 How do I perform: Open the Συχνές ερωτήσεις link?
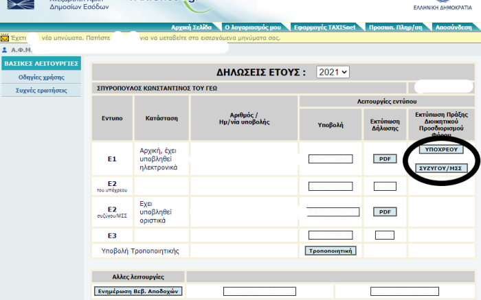click(x=41, y=91)
